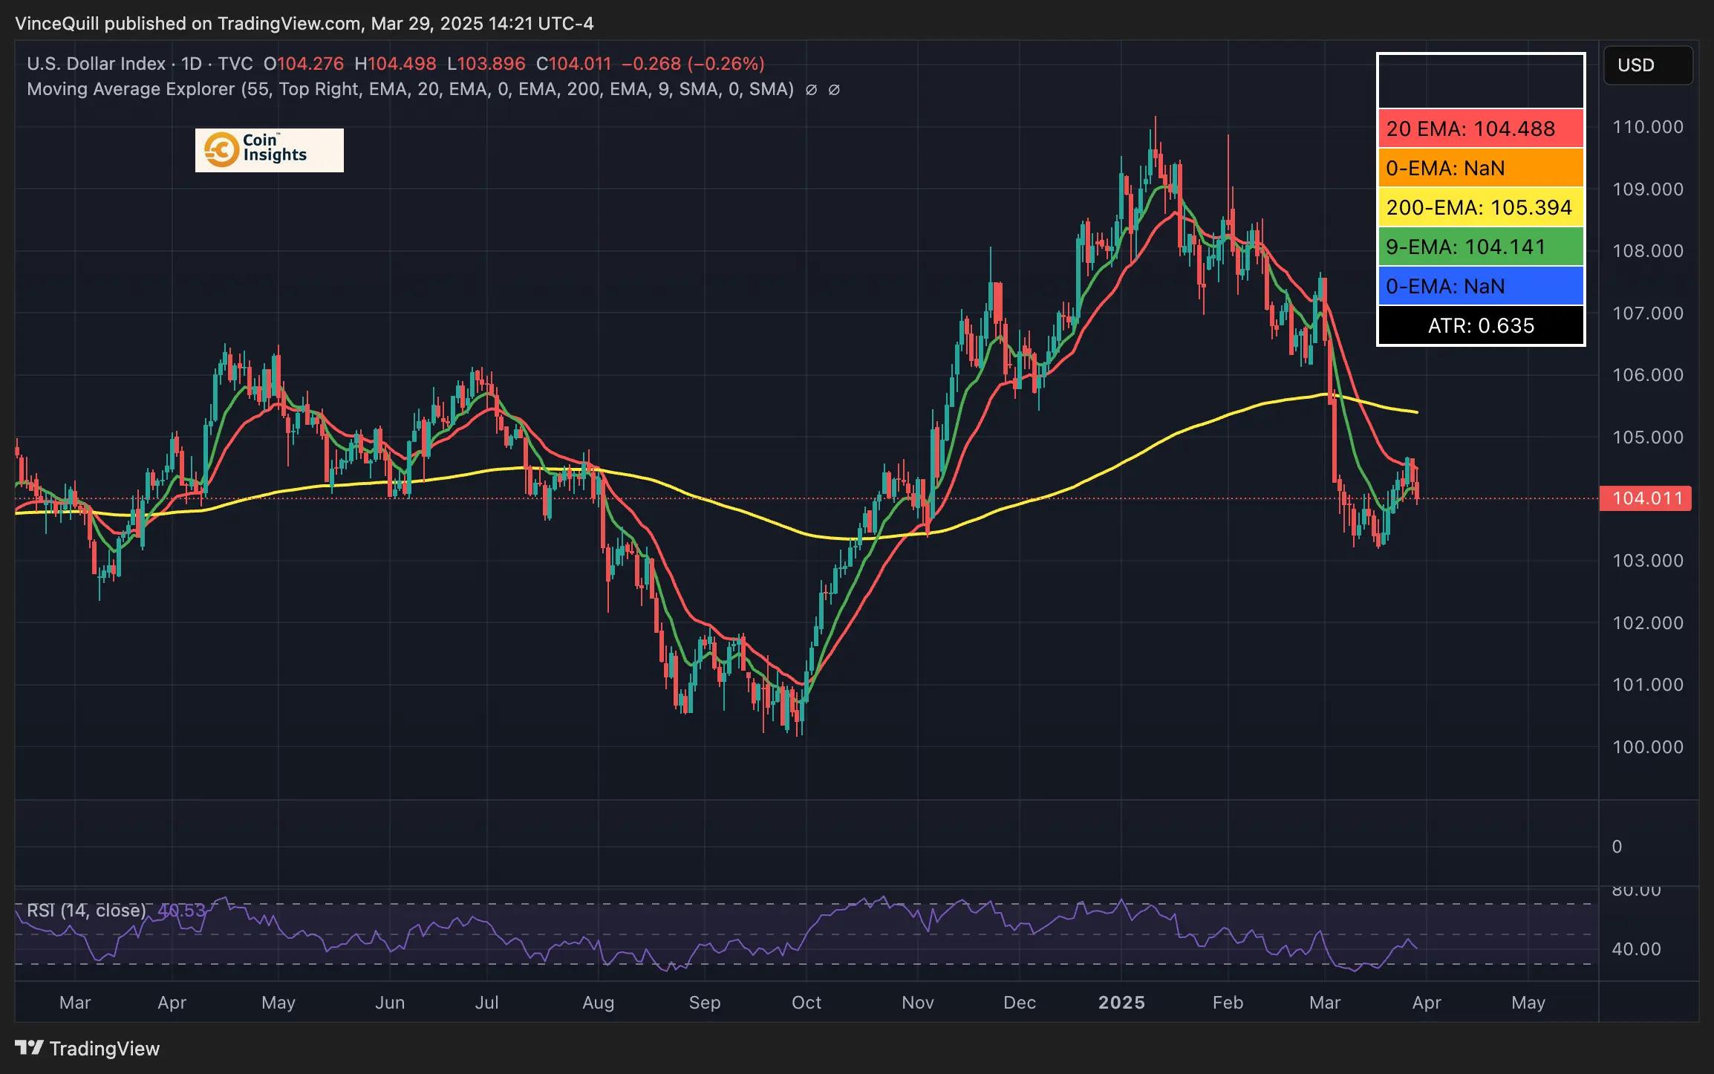Click the orange 0-EMA: NaN row
Screen dimensions: 1714x1074
tap(1481, 168)
